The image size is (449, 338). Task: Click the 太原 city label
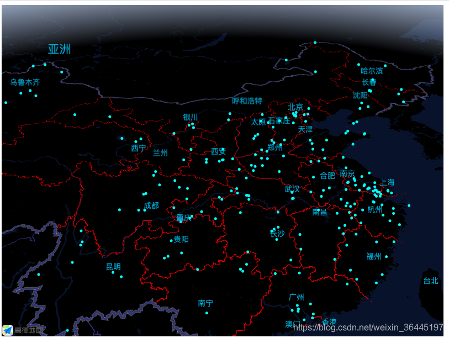click(x=258, y=122)
